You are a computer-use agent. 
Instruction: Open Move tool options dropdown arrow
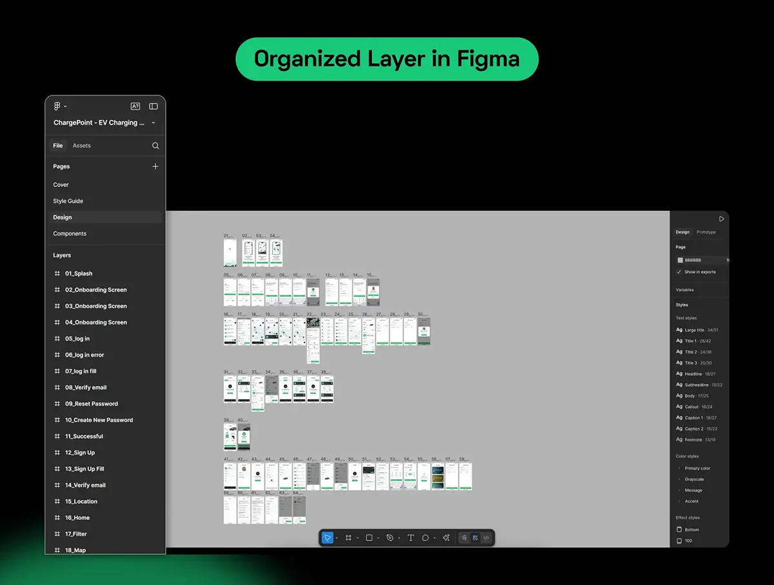coord(337,538)
